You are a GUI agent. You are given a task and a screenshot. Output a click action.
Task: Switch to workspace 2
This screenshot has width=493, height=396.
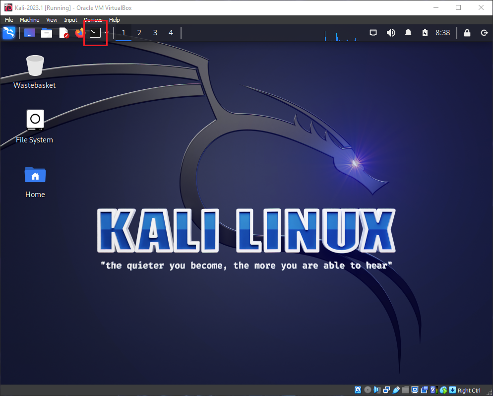pos(139,33)
